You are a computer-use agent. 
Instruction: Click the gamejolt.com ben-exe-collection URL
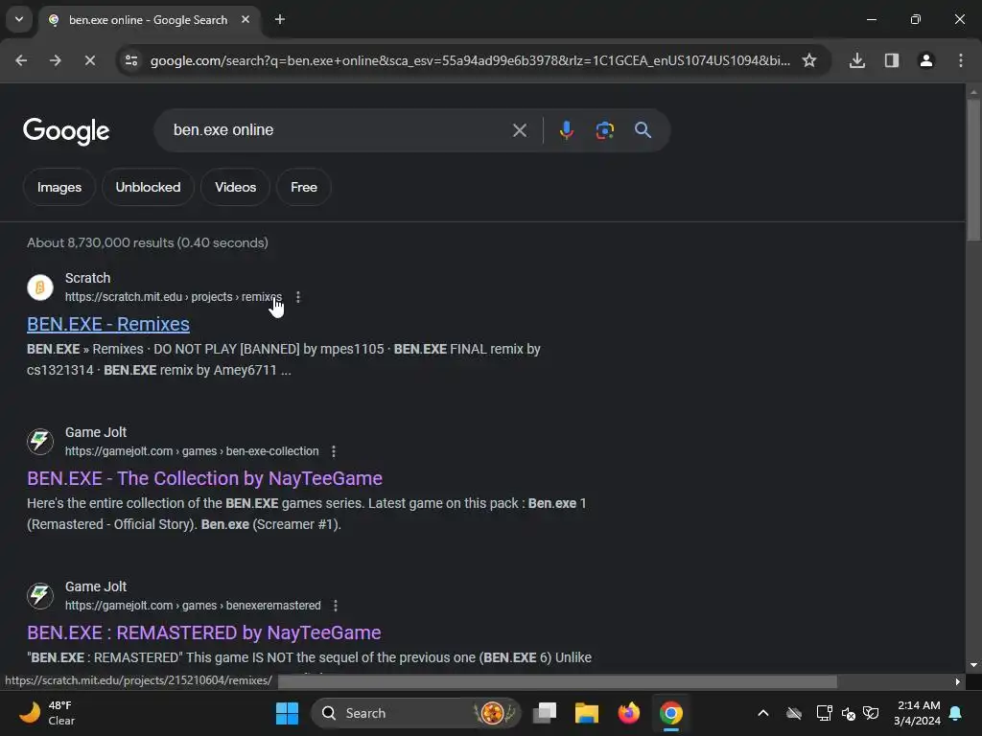click(x=192, y=451)
